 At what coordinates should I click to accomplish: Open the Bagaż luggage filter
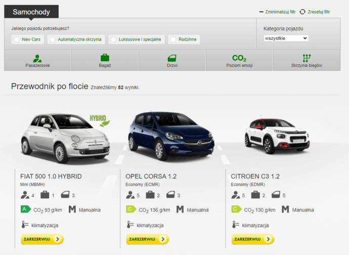tap(105, 60)
